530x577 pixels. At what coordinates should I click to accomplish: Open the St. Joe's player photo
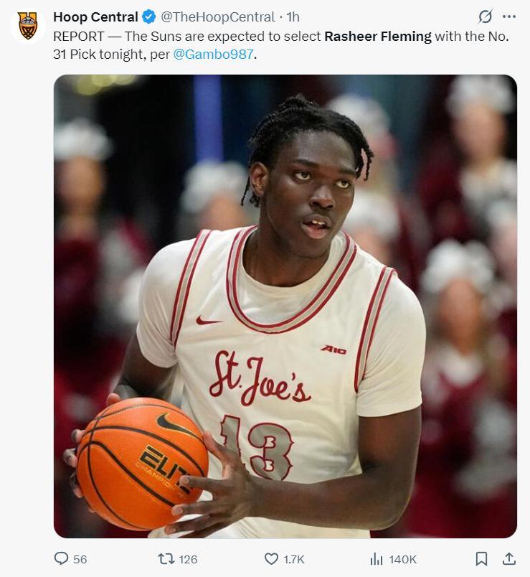[x=285, y=306]
